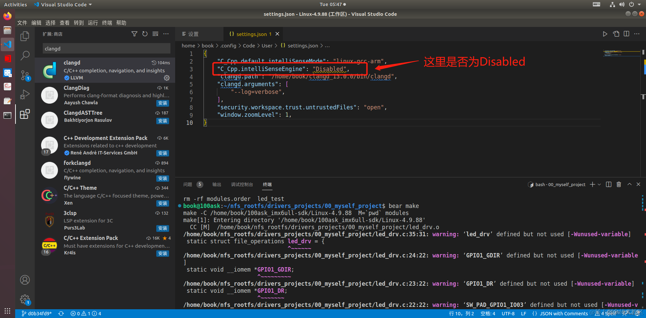The width and height of the screenshot is (646, 318).
Task: Go to line via 行 10, 列 2
Action: [x=461, y=314]
